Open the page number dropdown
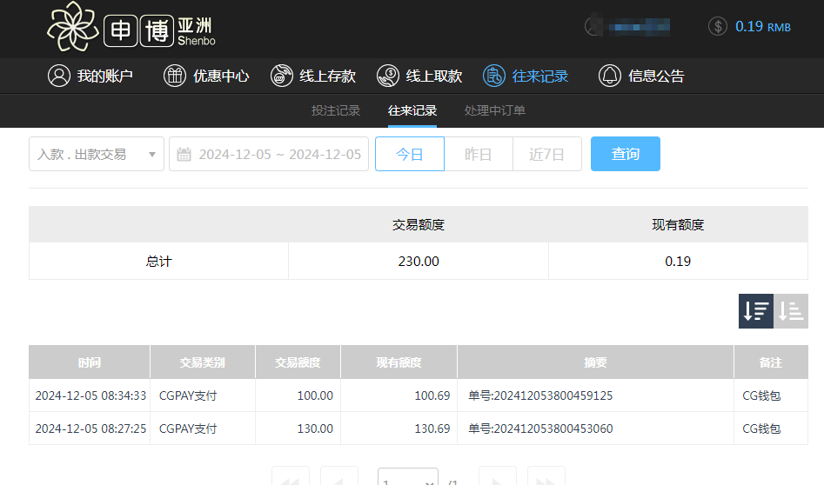 point(407,479)
